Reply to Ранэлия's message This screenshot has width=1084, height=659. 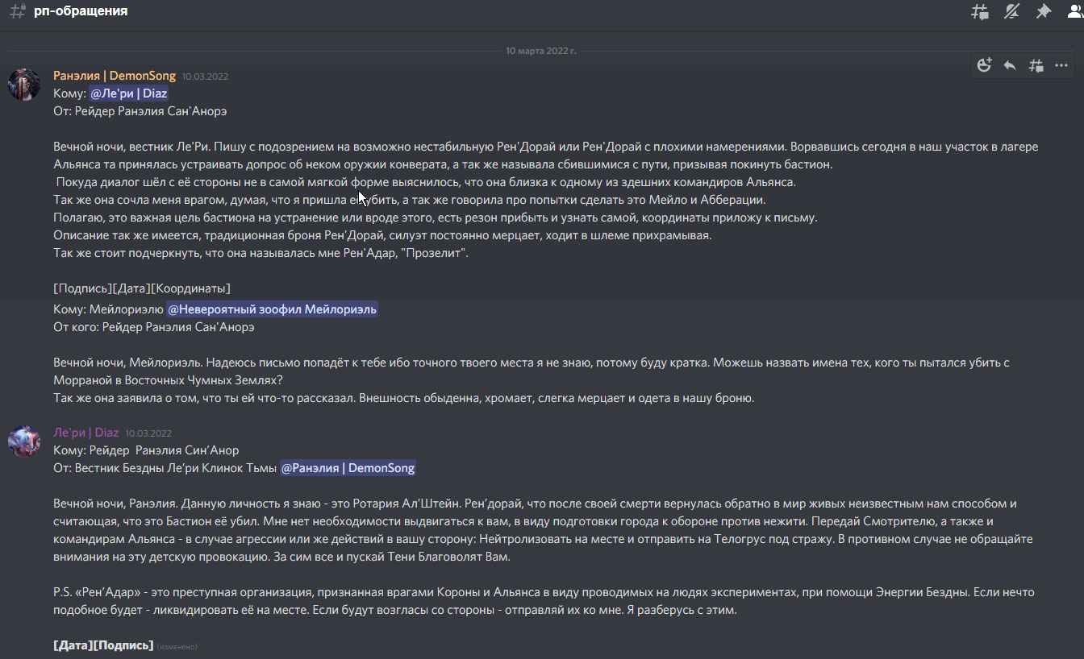(1010, 66)
